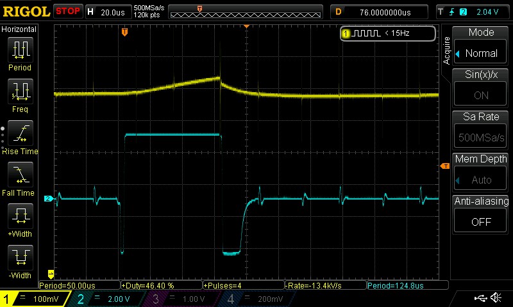Click the horizontal timebase 20.0us readout
Image resolution: width=513 pixels, height=307 pixels.
pyautogui.click(x=113, y=12)
